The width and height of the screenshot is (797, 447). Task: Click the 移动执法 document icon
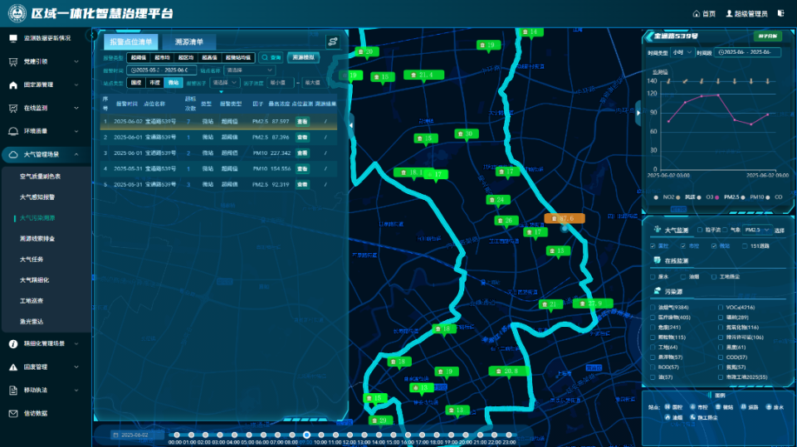pyautogui.click(x=13, y=390)
